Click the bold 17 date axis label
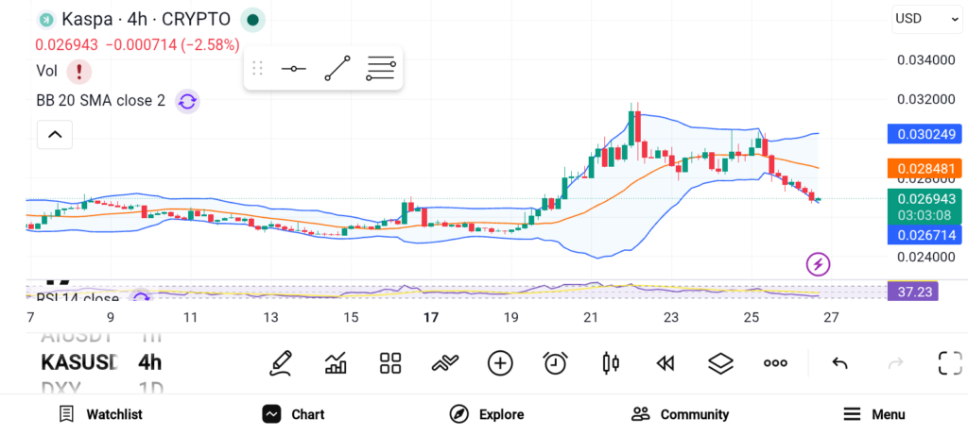Screen dimensions: 968x435 coord(431,318)
